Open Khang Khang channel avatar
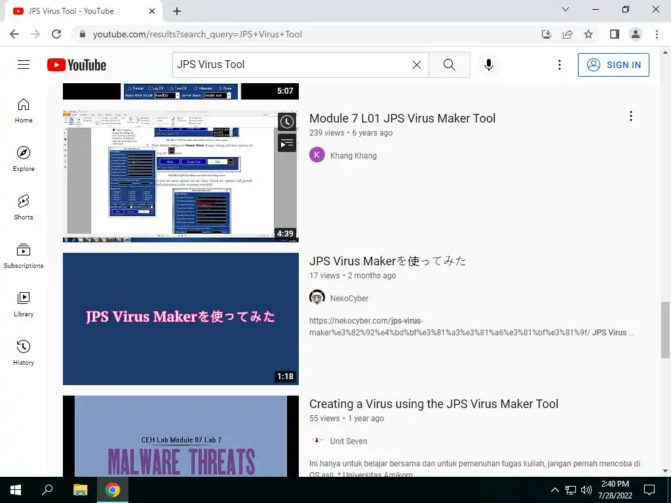The image size is (671, 503). [317, 155]
